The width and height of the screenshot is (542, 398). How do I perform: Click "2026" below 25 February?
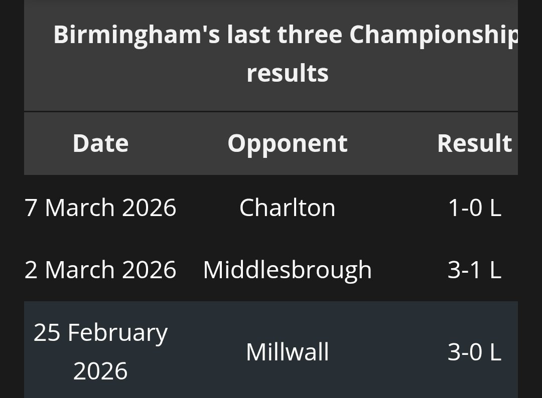click(x=100, y=371)
